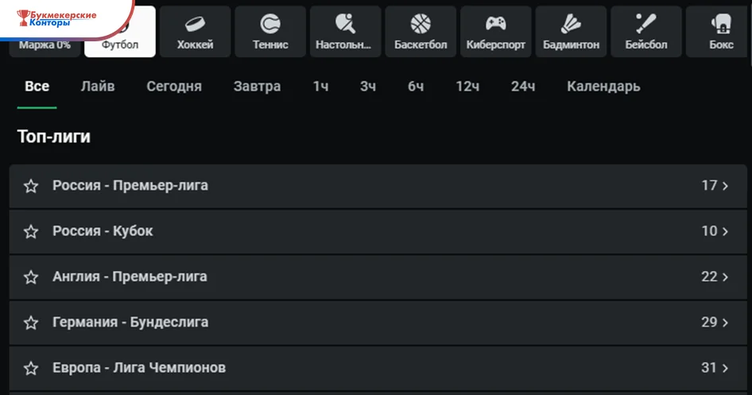Filter events with the 12ч button
Screen dimensions: 752x395
(467, 87)
